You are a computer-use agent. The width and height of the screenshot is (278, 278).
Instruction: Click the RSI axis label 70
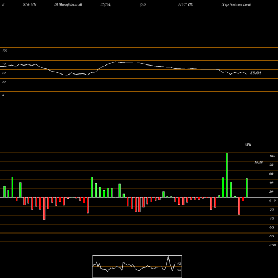[4, 64]
